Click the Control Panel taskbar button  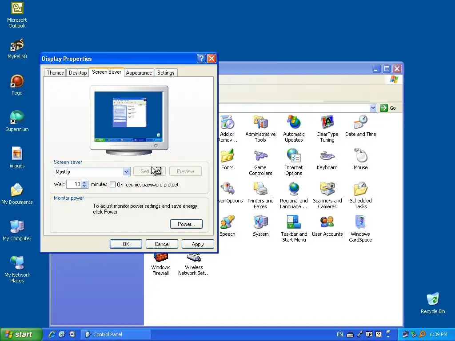tap(116, 334)
